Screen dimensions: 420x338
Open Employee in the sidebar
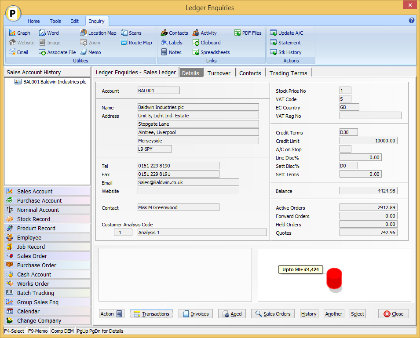[47, 237]
